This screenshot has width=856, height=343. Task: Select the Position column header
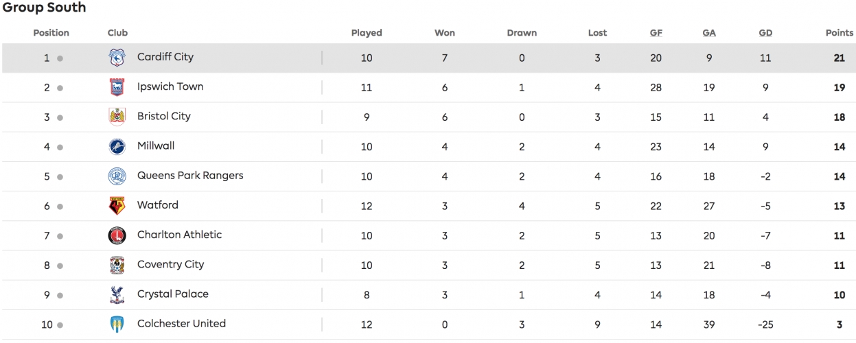click(x=51, y=33)
